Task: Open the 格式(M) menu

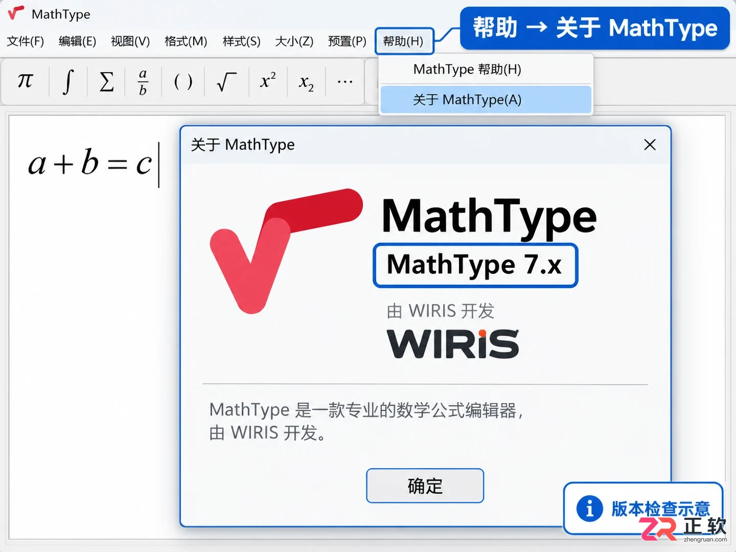Action: 186,41
